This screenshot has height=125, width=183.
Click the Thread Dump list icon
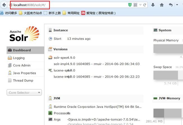(10, 80)
